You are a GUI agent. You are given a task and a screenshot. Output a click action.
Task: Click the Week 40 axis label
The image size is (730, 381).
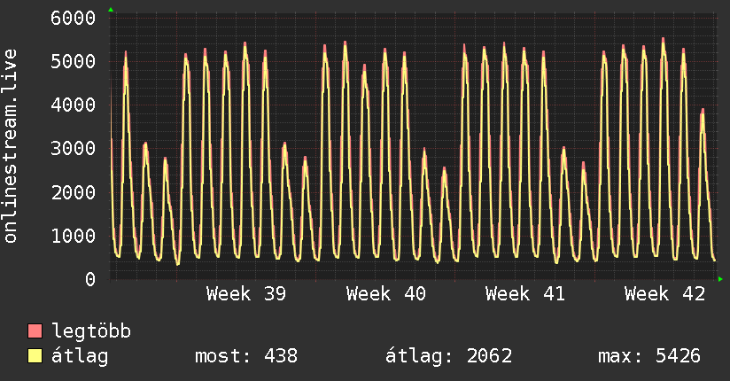click(386, 294)
